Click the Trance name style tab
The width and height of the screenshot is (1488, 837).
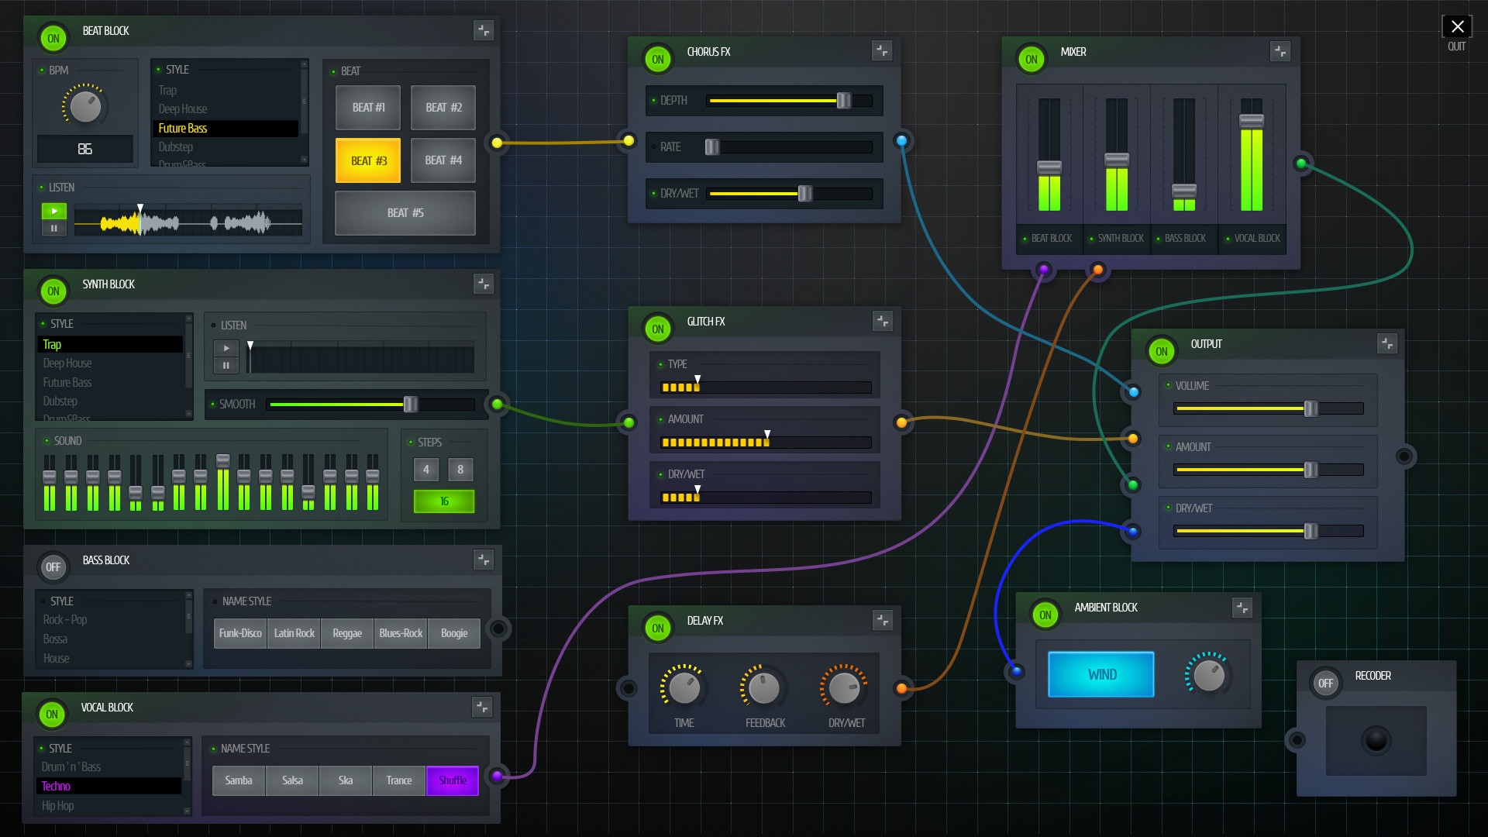pos(398,780)
